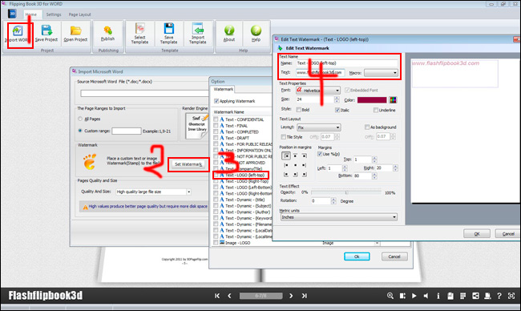The width and height of the screenshot is (521, 311).
Task: Toggle the Use %(p) margins checkbox
Action: [x=320, y=154]
